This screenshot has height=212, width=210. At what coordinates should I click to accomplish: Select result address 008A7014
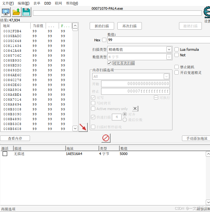(12, 100)
